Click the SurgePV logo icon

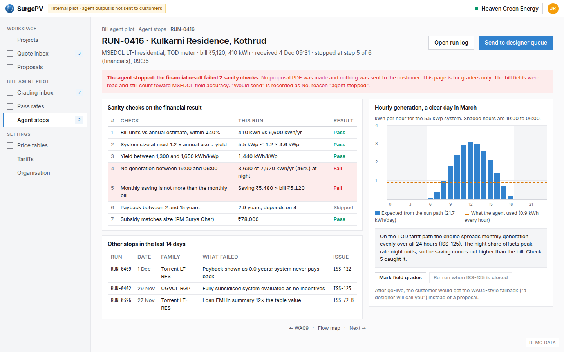[x=10, y=9]
